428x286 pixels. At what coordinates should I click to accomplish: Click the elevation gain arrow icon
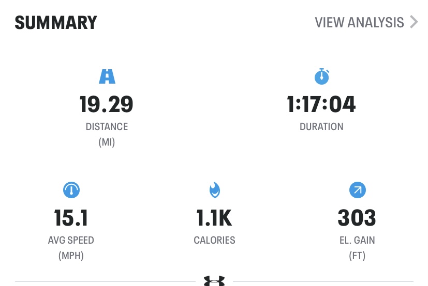click(357, 190)
